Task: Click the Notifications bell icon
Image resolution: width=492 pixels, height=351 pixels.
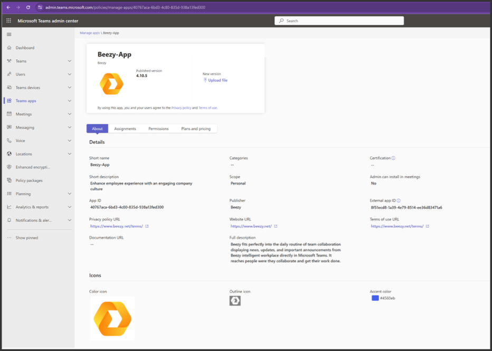Action: tap(9, 220)
